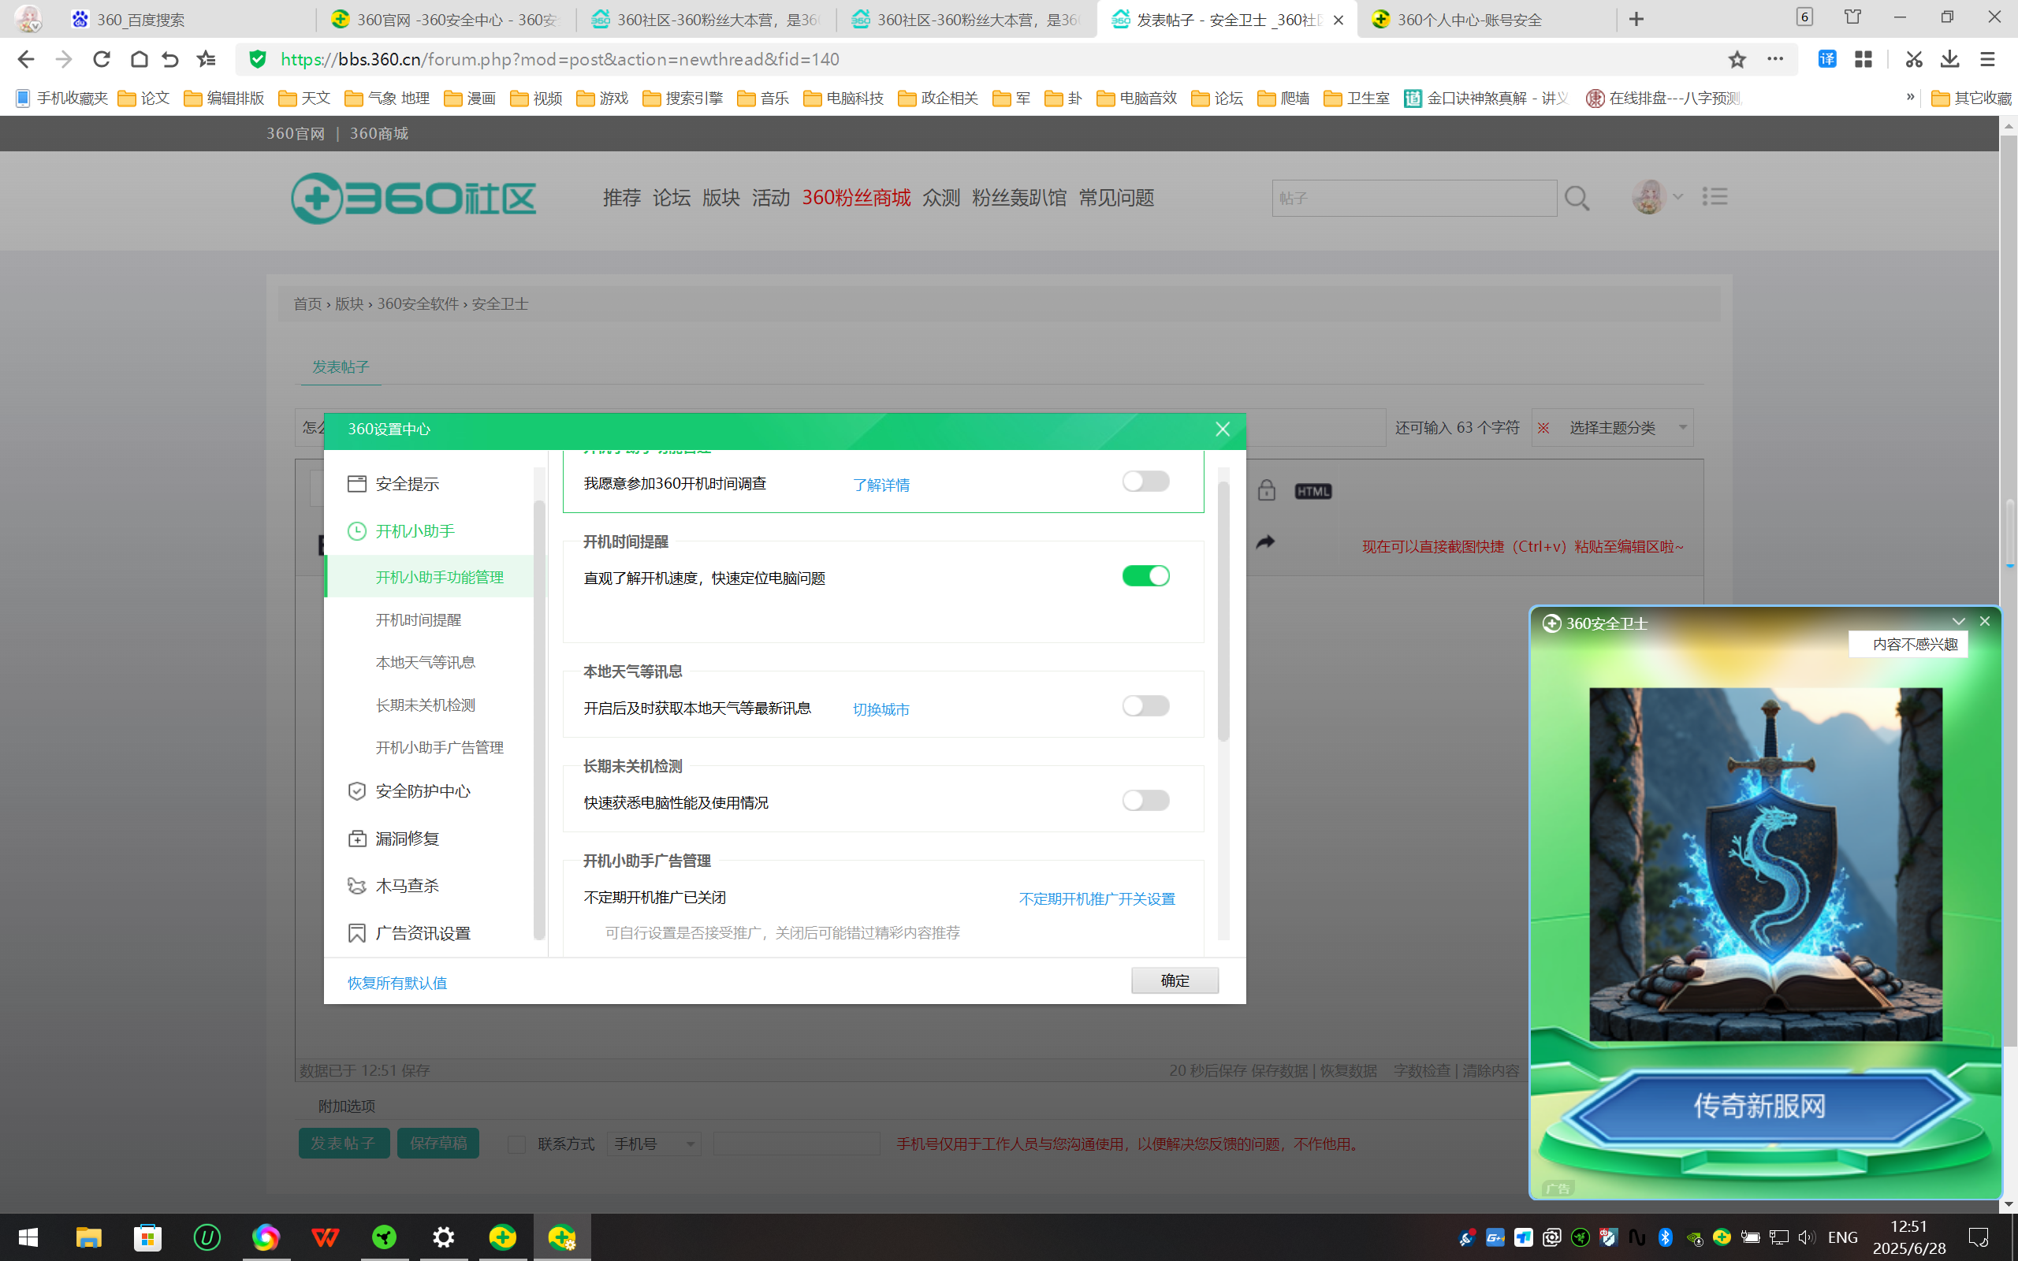Open 选择主题分类 dropdown
The image size is (2018, 1261).
[x=1613, y=428]
